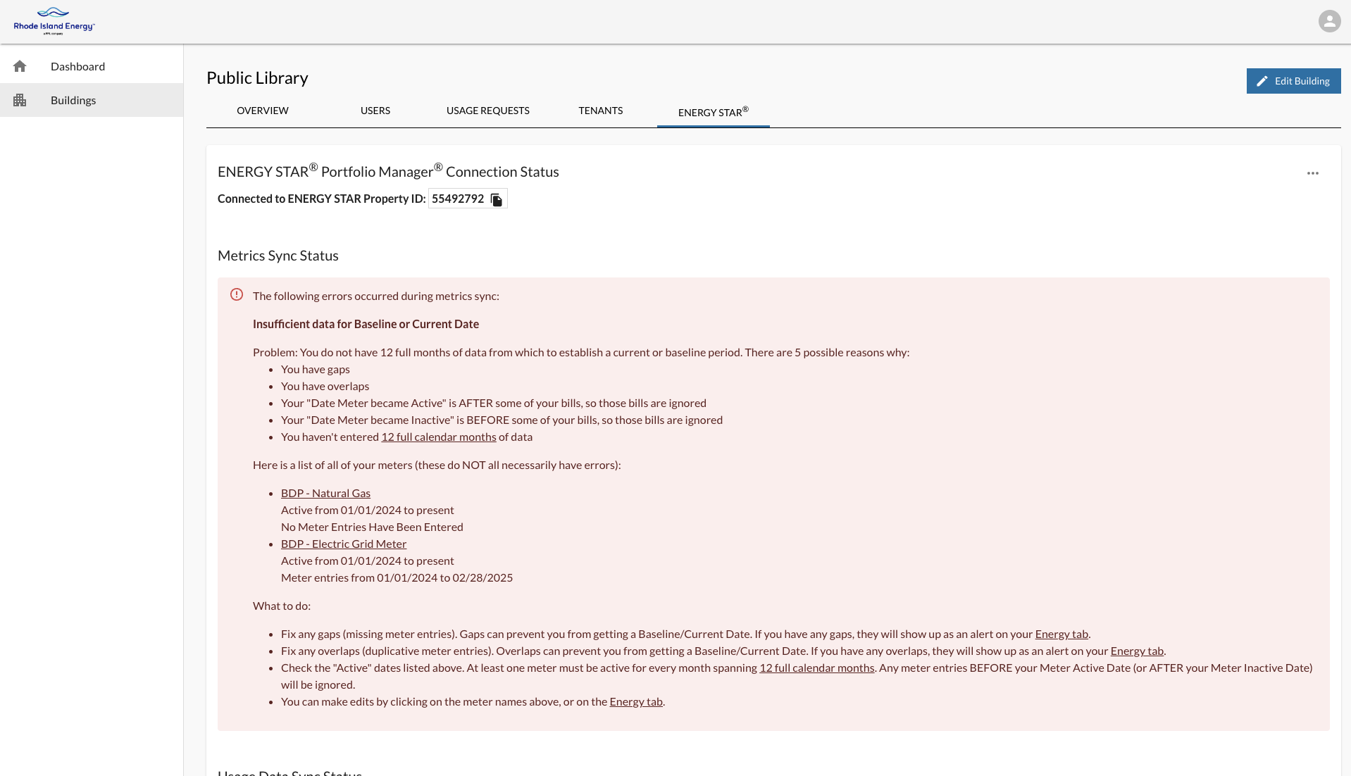Click the Portfolio Manager Connection Status heading
Viewport: 1351px width, 776px height.
click(x=388, y=171)
